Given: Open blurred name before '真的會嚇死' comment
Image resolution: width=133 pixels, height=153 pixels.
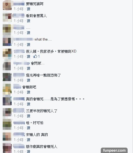Looking at the screenshot, I should (19, 99).
